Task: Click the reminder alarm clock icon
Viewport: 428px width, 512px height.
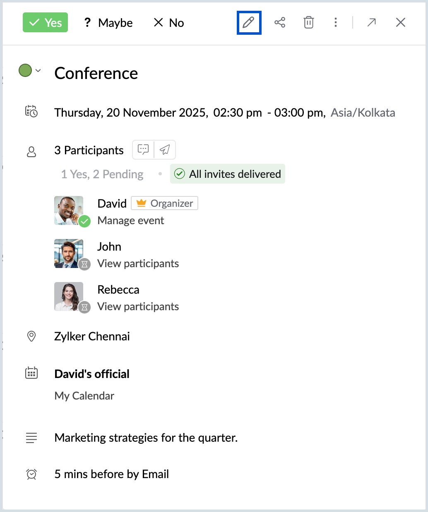Action: [31, 474]
